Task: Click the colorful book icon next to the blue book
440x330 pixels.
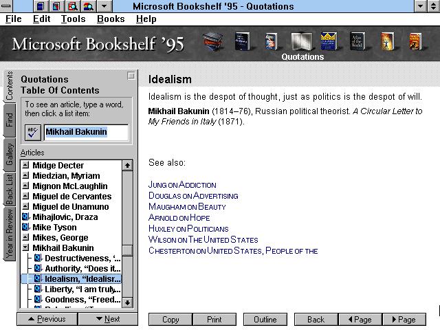Action: [x=56, y=6]
